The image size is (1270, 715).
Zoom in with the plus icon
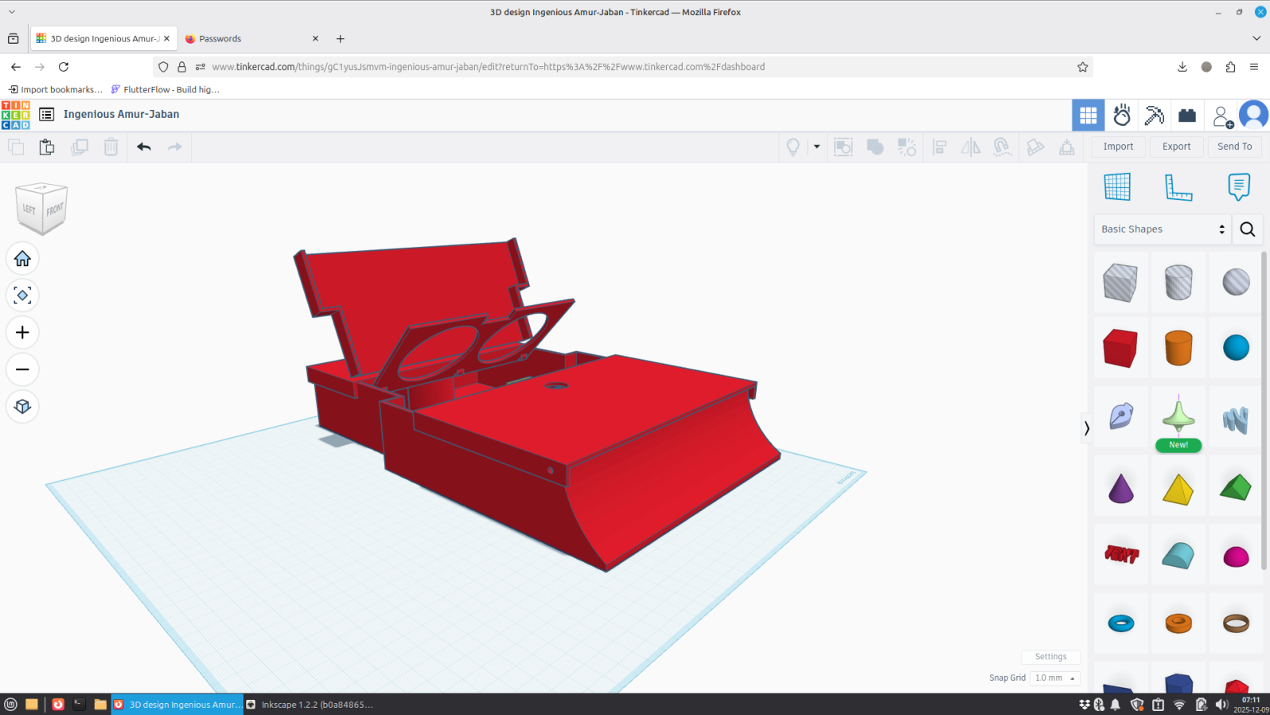point(22,333)
